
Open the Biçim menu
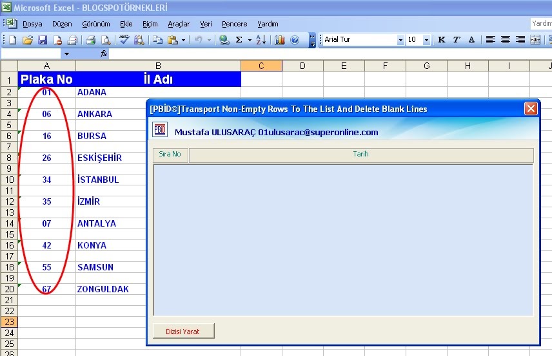[x=150, y=24]
